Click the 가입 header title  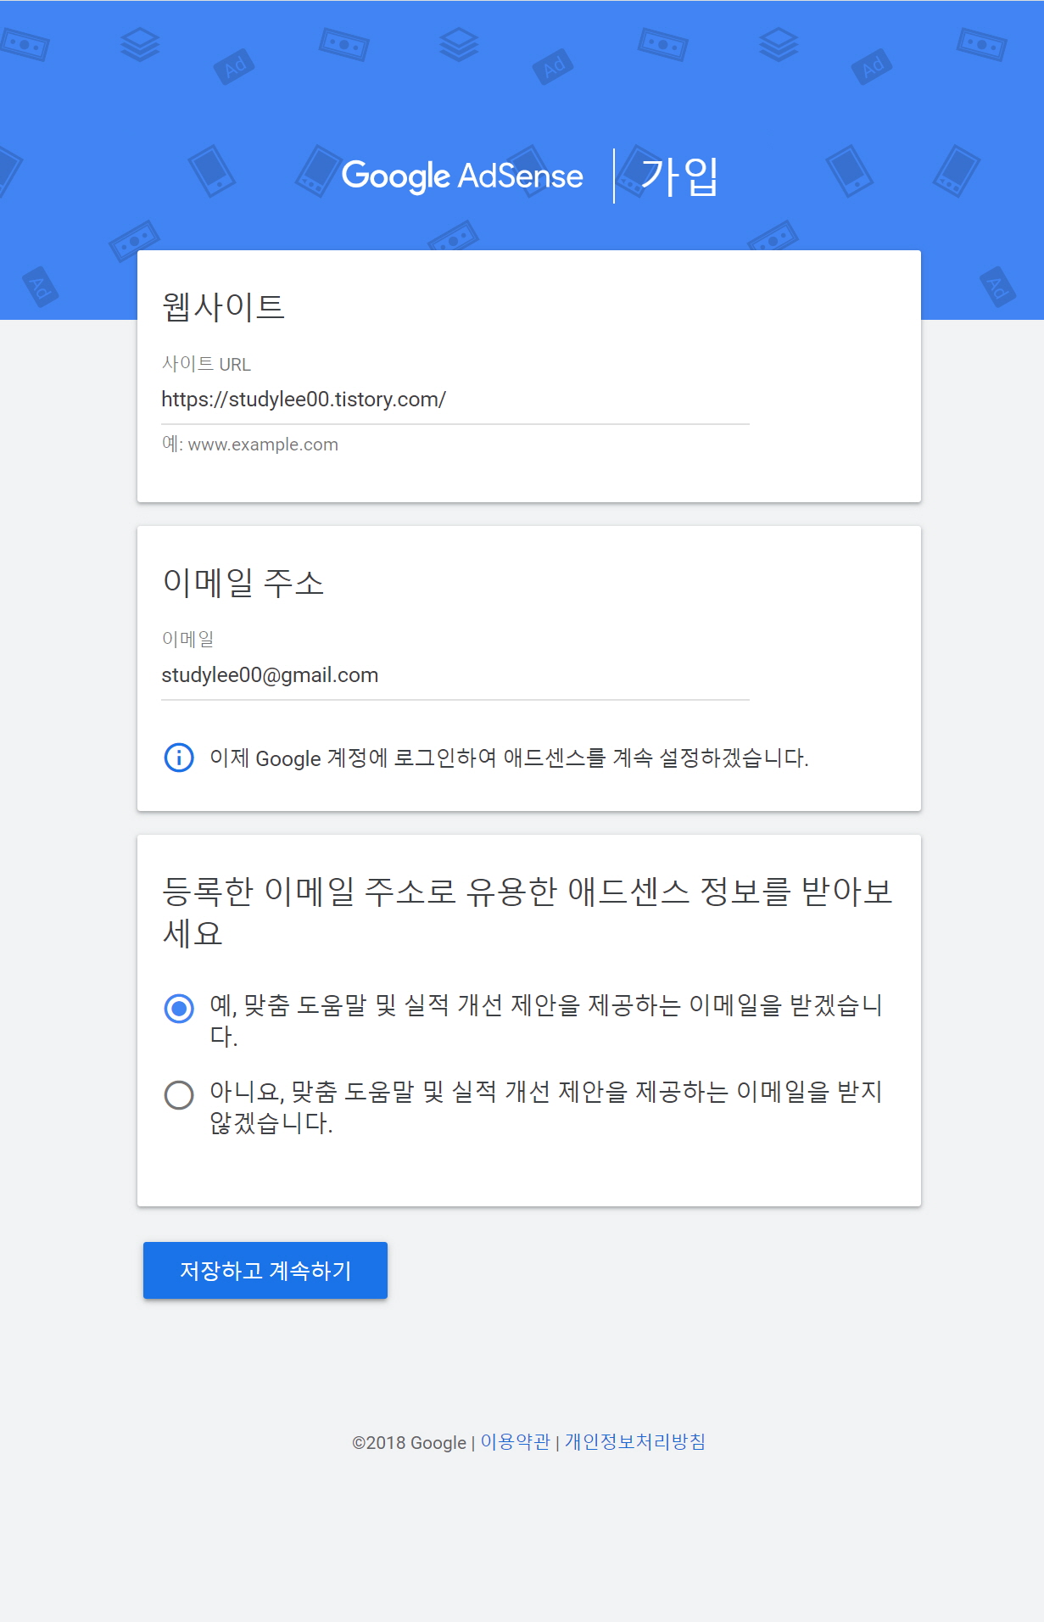point(679,176)
